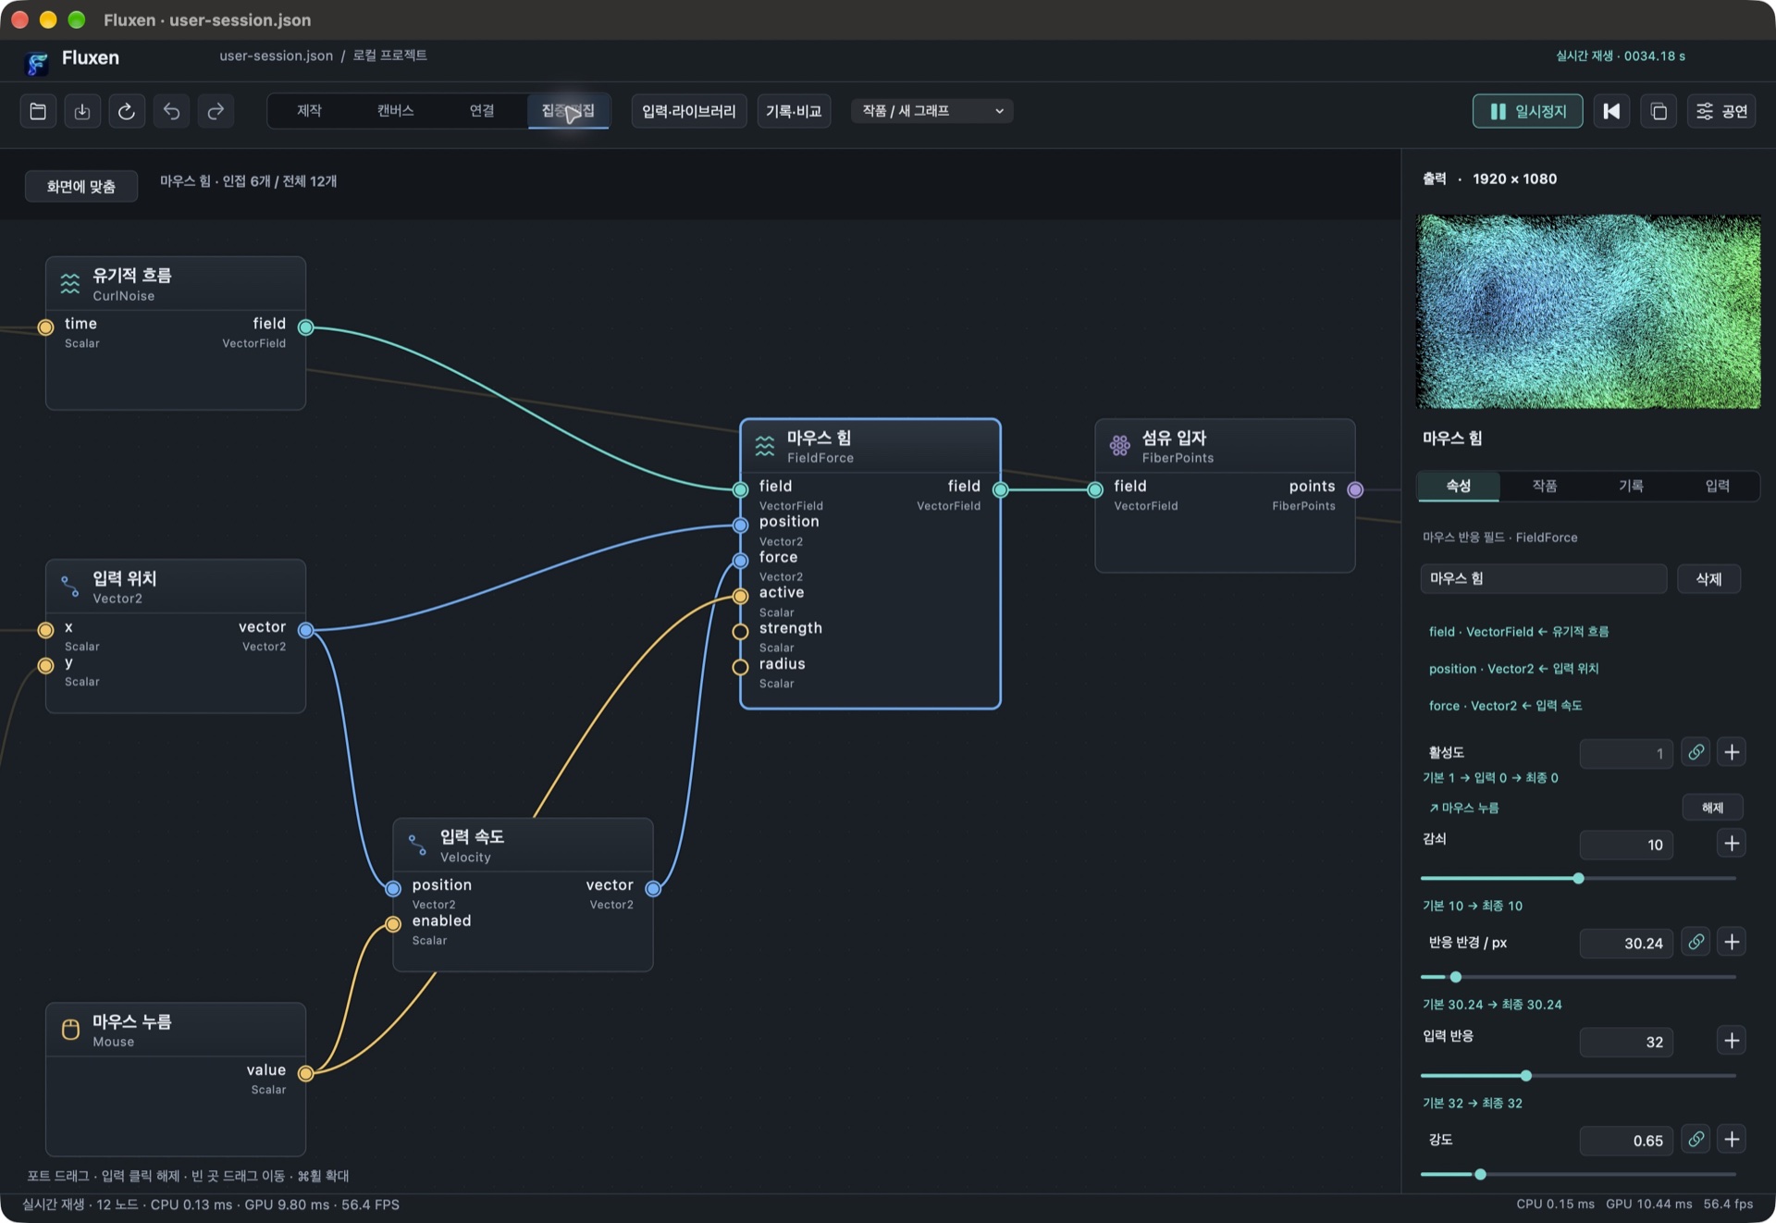Click the rewind to start button

click(1611, 111)
